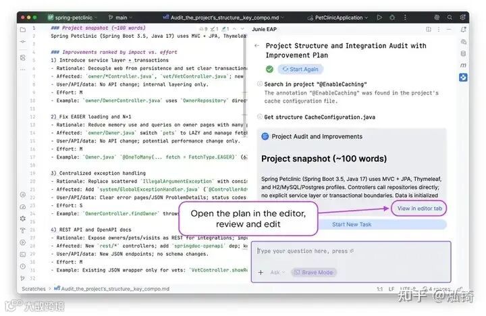The height and width of the screenshot is (316, 486).
Task: Click 'Get structure CacheConfiguration.java' step
Action: coord(319,117)
